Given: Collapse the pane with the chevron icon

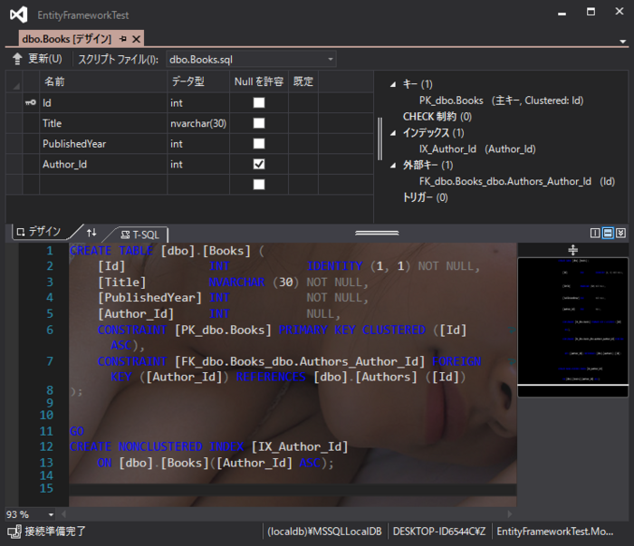Looking at the screenshot, I should pos(620,233).
